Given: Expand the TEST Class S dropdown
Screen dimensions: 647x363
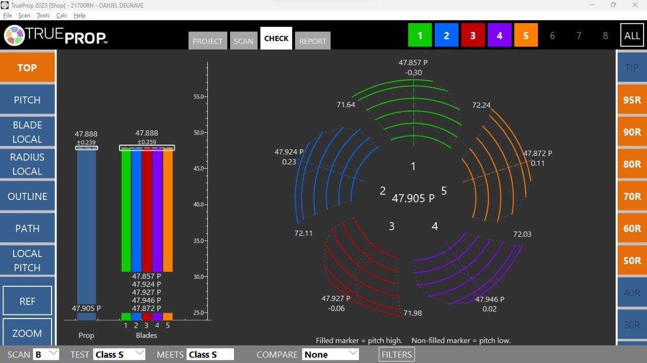Looking at the screenshot, I should 119,354.
